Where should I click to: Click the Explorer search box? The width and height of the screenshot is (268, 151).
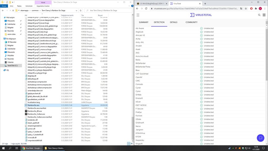click(x=108, y=11)
